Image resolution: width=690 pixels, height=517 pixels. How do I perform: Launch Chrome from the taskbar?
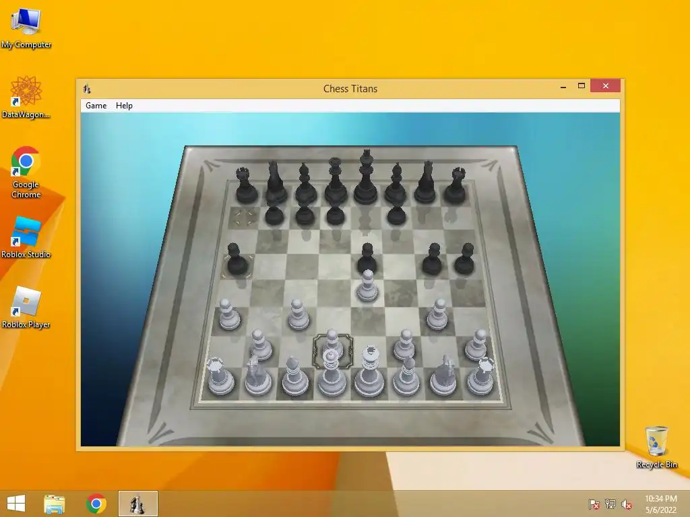[96, 504]
